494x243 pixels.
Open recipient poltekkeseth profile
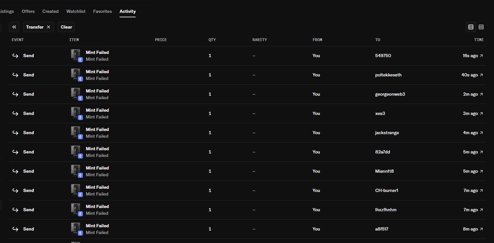pos(389,75)
